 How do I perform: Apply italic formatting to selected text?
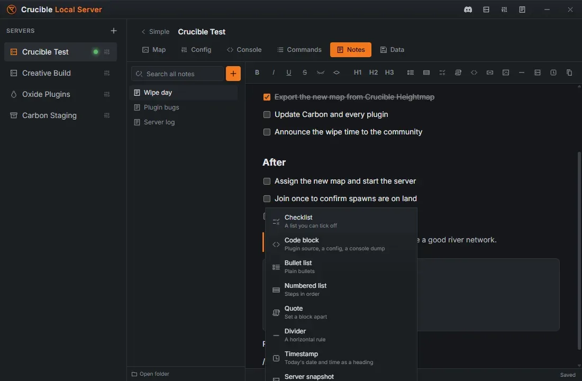tap(273, 72)
